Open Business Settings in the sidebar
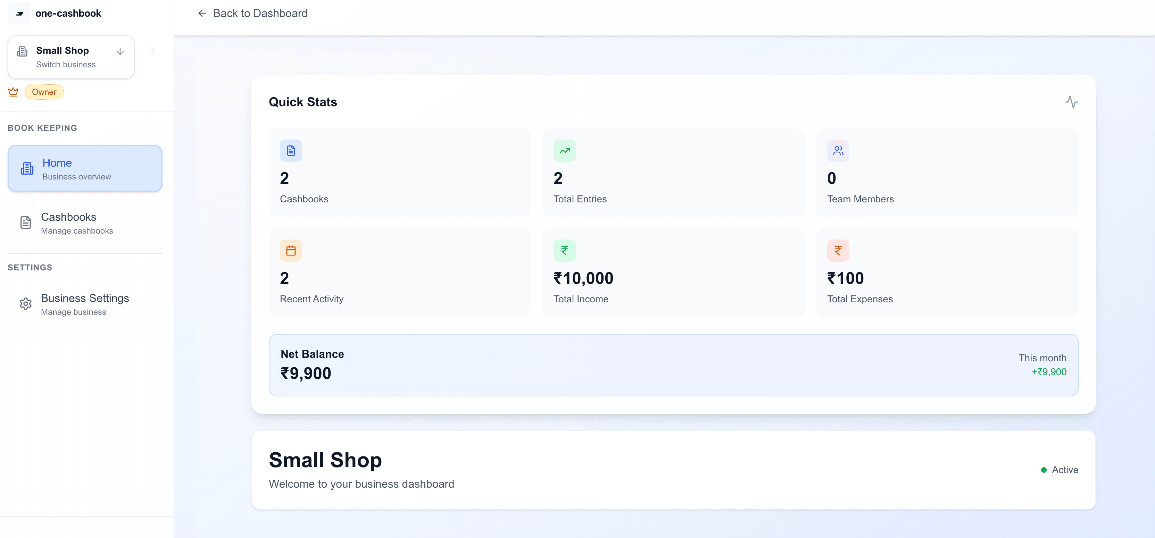 click(85, 304)
